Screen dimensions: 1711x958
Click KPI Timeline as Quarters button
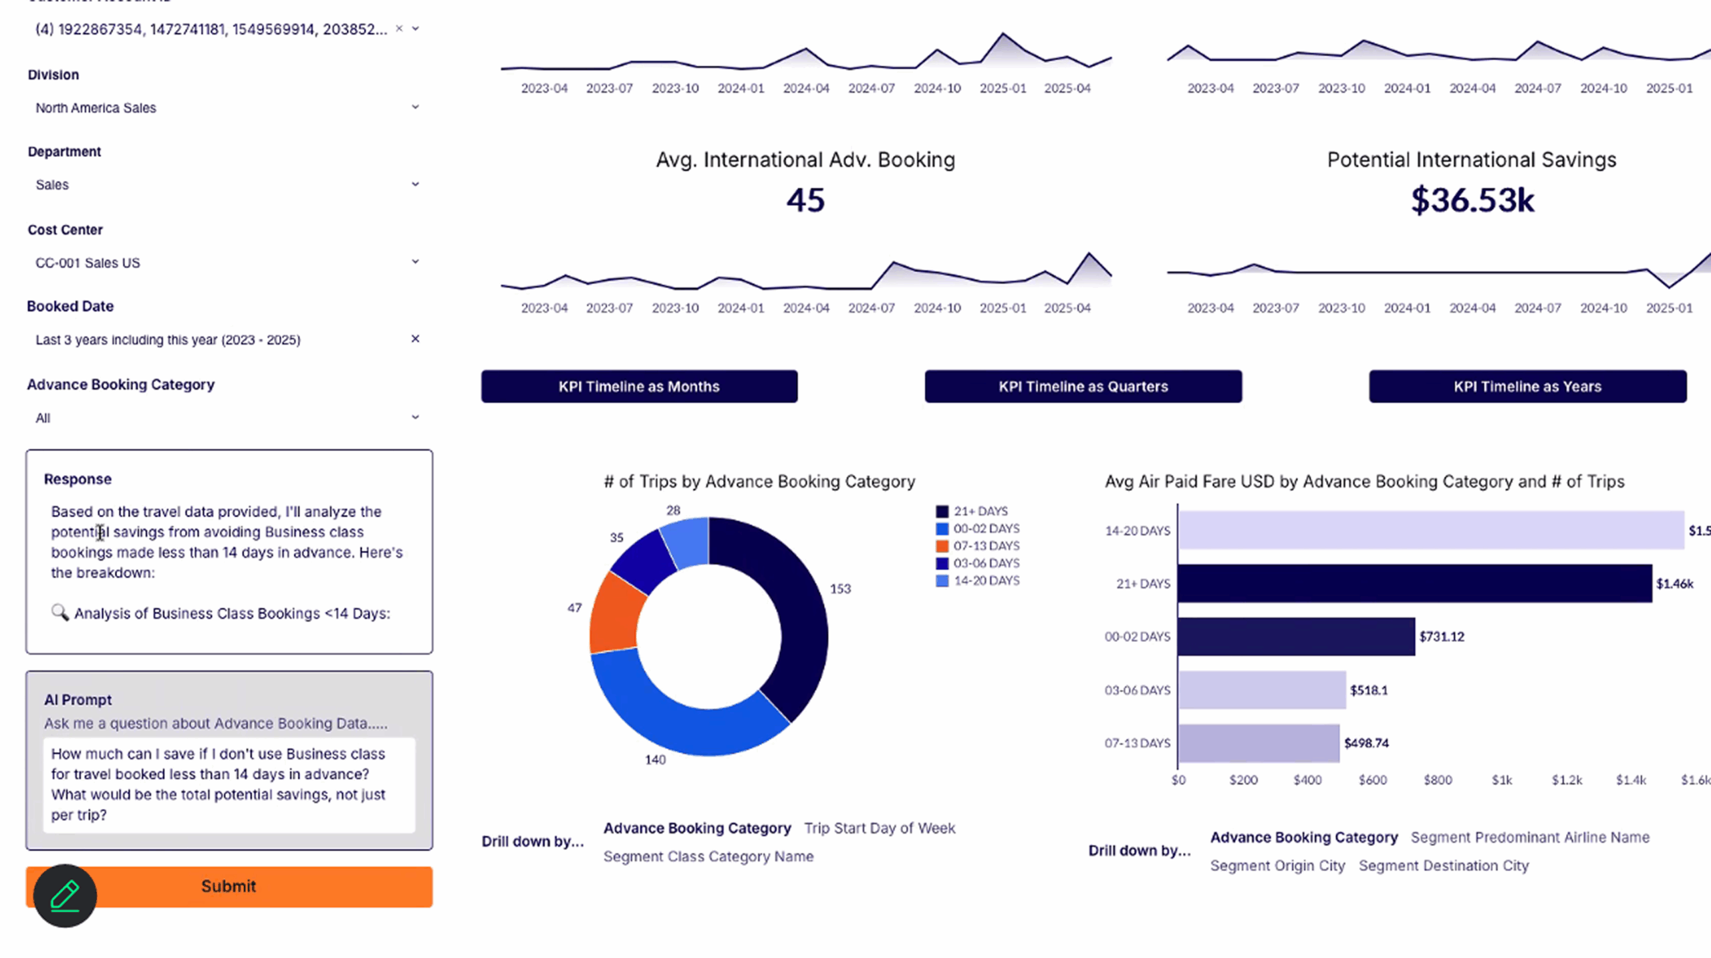pyautogui.click(x=1083, y=386)
